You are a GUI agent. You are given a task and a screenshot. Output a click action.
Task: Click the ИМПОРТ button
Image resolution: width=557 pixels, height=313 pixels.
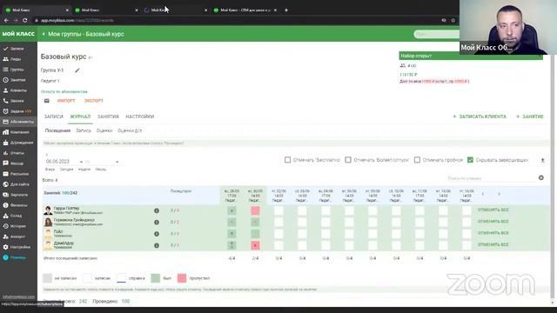pos(66,101)
